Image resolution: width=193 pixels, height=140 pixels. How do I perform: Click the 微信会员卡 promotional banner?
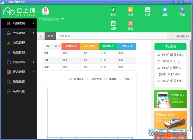(x=170, y=99)
